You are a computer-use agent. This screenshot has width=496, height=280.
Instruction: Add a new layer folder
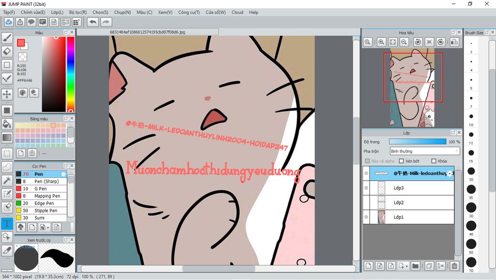click(x=415, y=266)
